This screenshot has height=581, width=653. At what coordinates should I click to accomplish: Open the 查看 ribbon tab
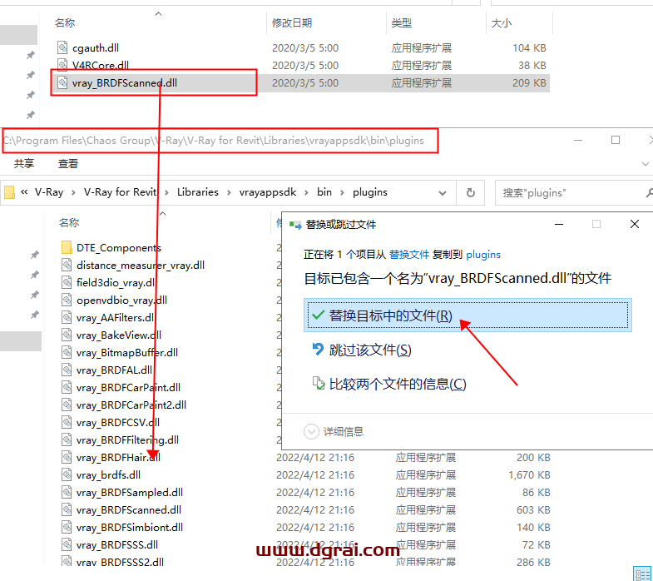[68, 164]
